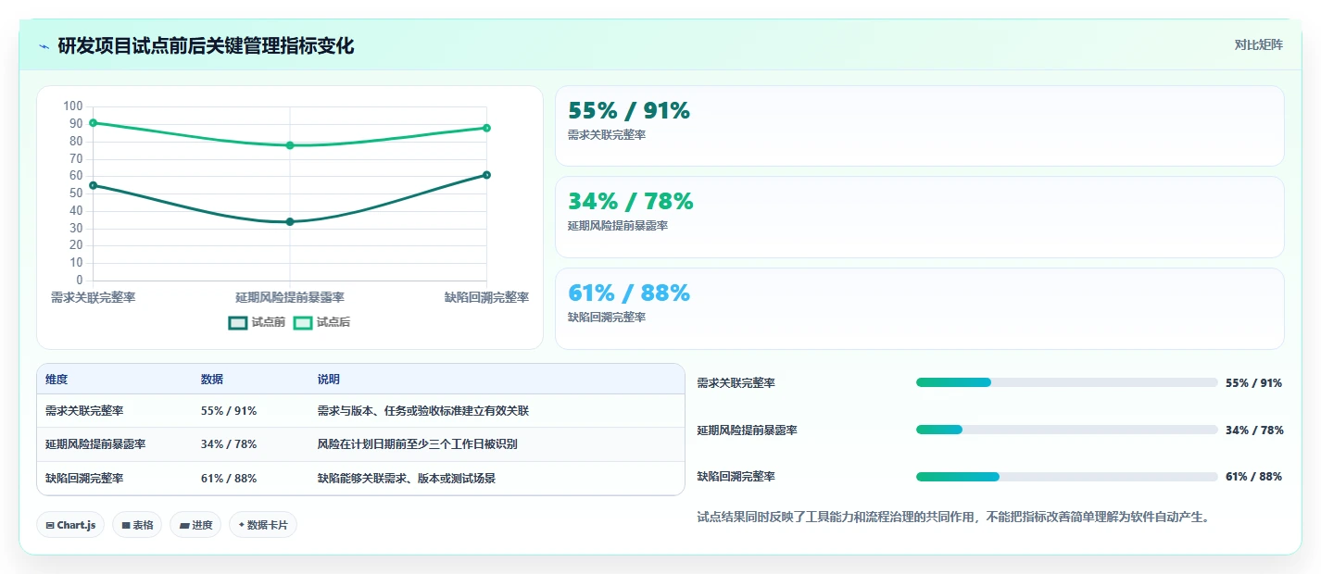Click progress row label 延期风险提前暴露率

point(747,430)
